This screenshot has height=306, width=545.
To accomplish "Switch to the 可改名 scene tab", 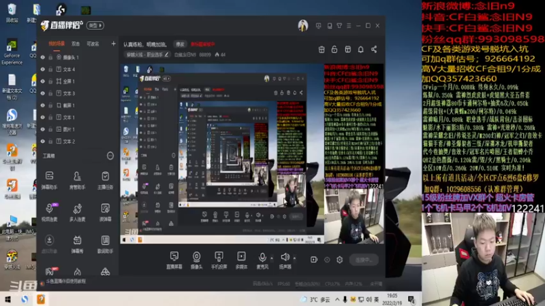I will click(93, 44).
